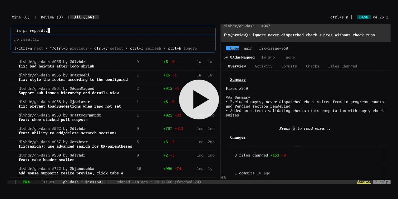Switch to the Issues view in the footer
This screenshot has height=199, width=398.
[48, 182]
